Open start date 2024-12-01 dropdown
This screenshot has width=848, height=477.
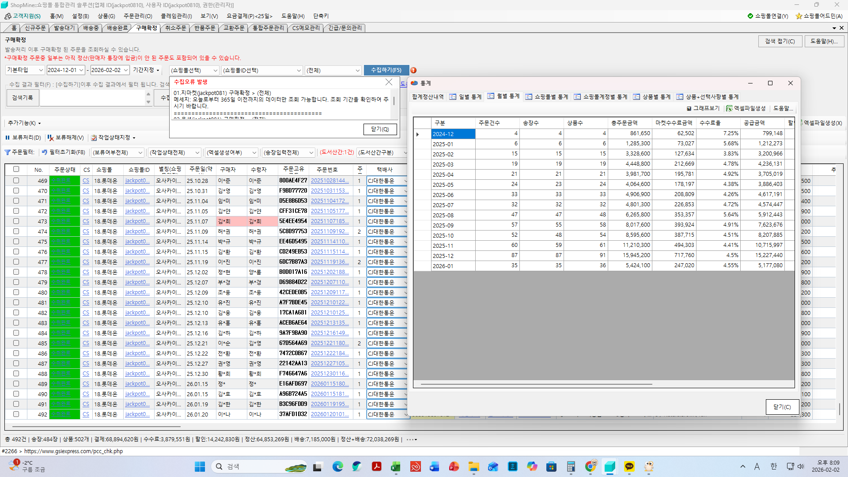pos(81,70)
